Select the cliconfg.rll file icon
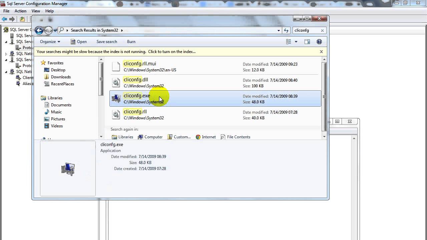 [x=116, y=115]
